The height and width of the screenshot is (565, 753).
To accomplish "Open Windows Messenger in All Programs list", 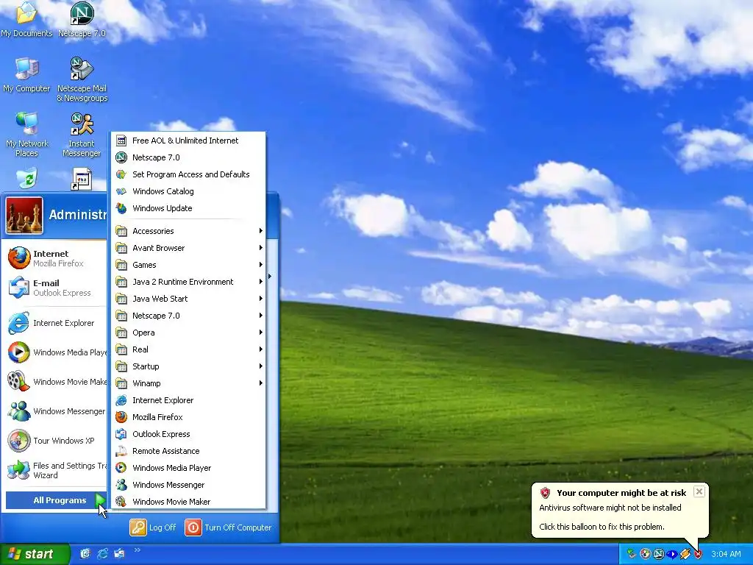I will pos(188,485).
